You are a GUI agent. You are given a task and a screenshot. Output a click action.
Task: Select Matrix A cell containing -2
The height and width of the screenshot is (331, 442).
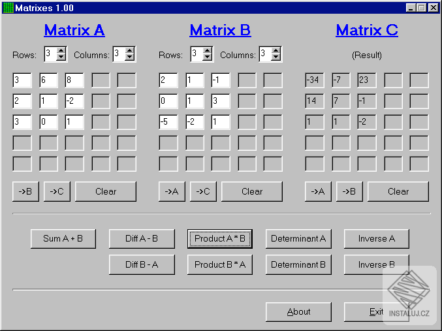[x=74, y=101]
